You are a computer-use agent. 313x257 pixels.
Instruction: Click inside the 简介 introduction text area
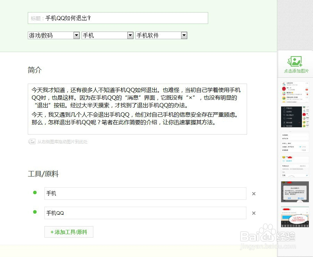137,109
